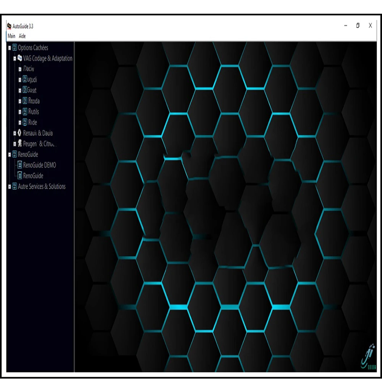Click the icon beside the 'Rutils' row
382x382 pixels.
(x=25, y=112)
